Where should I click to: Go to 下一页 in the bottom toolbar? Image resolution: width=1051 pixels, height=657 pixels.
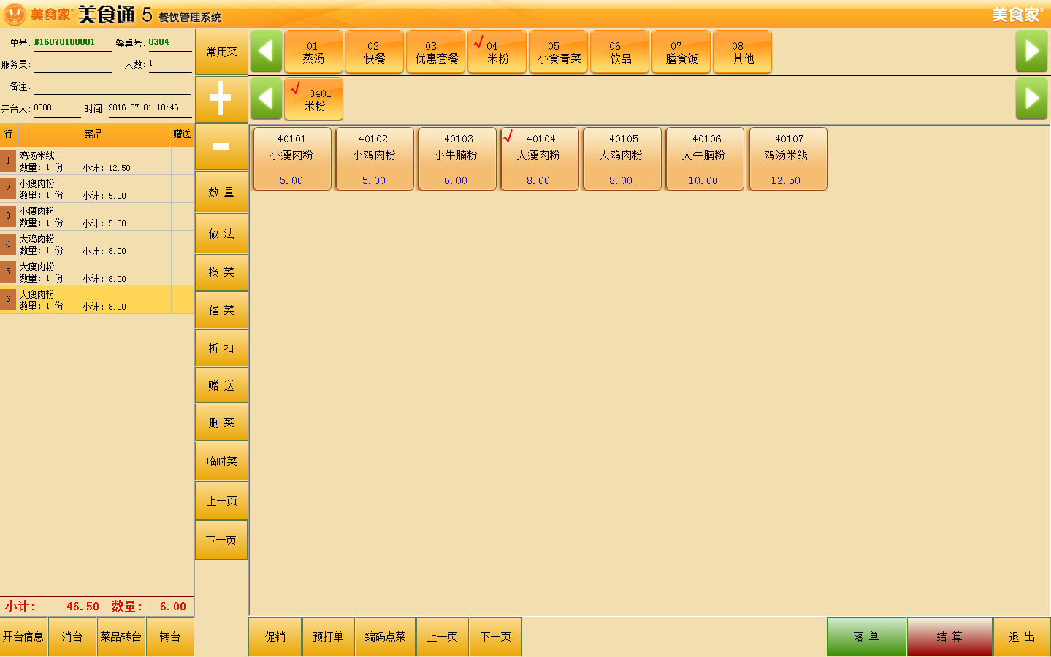coord(496,637)
